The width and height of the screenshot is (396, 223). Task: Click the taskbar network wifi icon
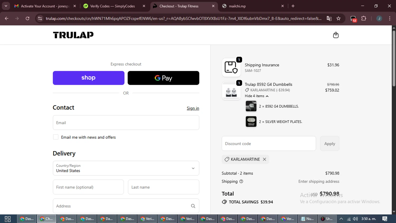coord(349,219)
